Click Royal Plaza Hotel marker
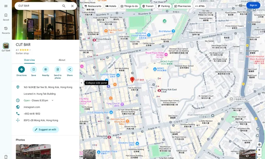This screenshot has height=159, width=265. 166,55
